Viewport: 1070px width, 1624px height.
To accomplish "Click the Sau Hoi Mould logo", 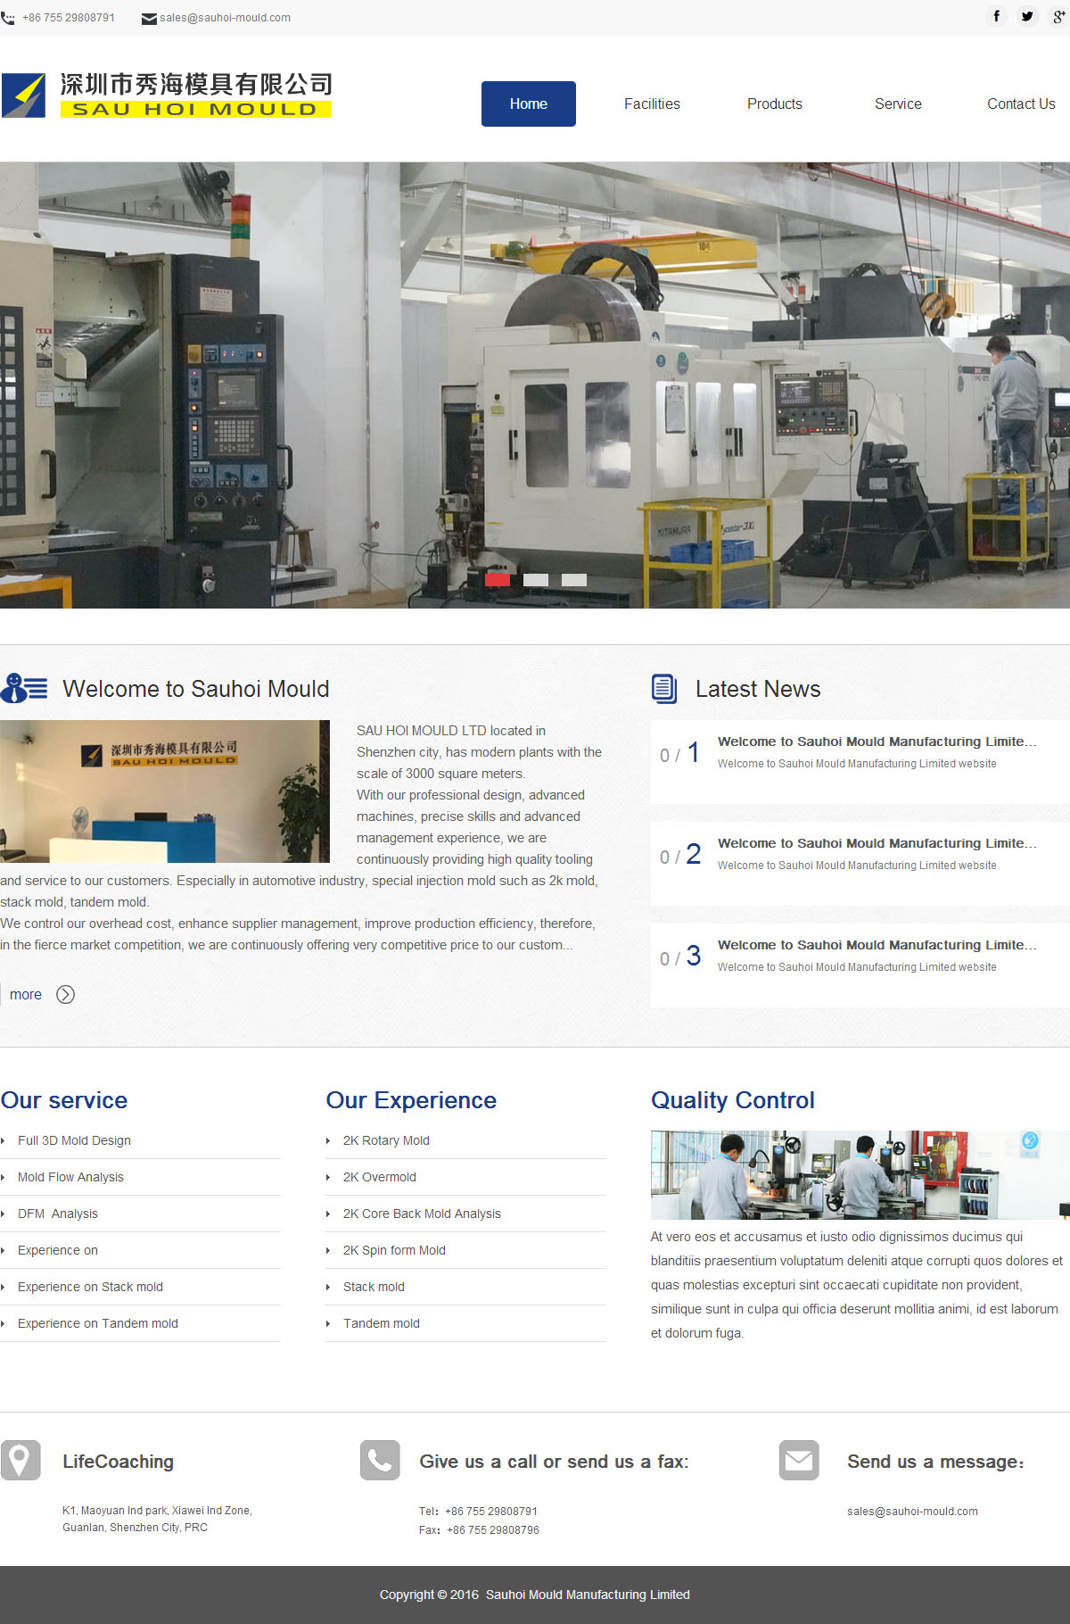I will pyautogui.click(x=167, y=95).
